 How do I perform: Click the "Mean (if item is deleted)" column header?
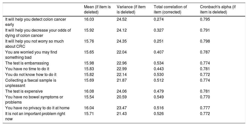pos(97,9)
